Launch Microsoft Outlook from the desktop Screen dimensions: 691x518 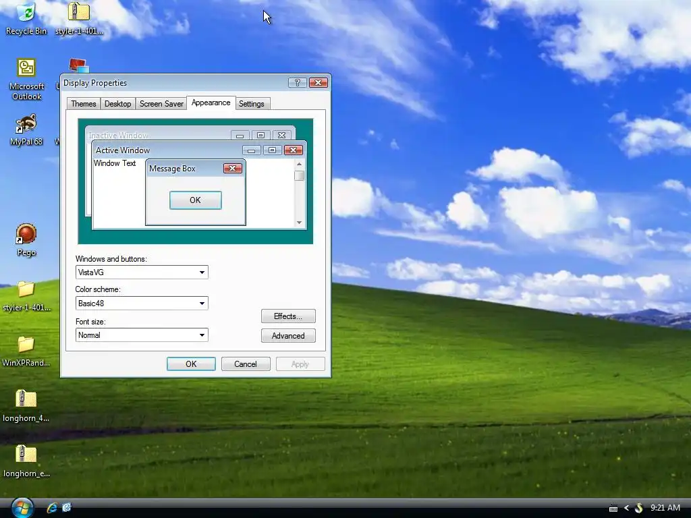(x=26, y=80)
